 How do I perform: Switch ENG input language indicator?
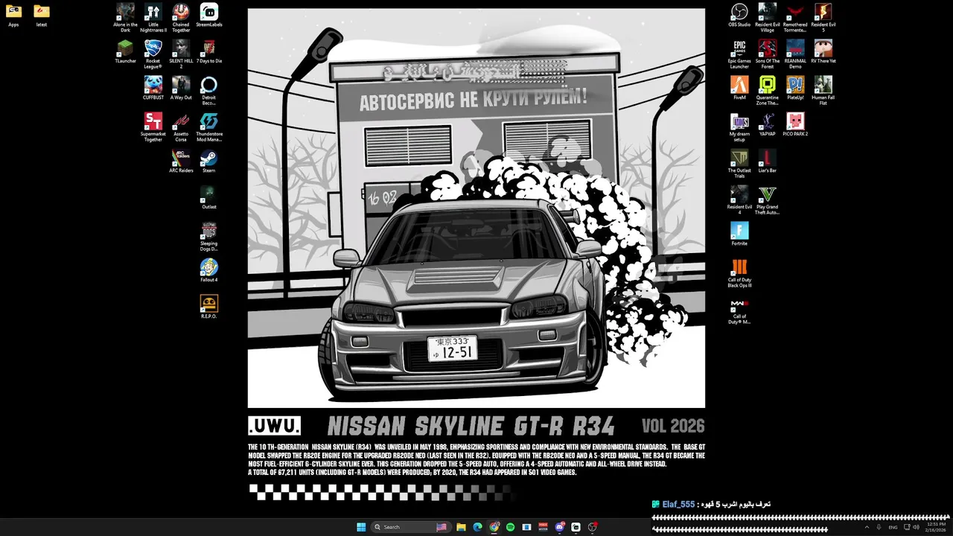coord(893,527)
